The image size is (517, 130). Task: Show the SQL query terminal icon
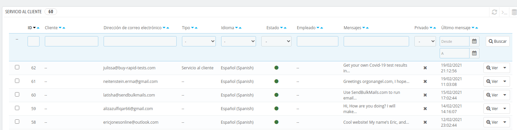[x=504, y=12]
